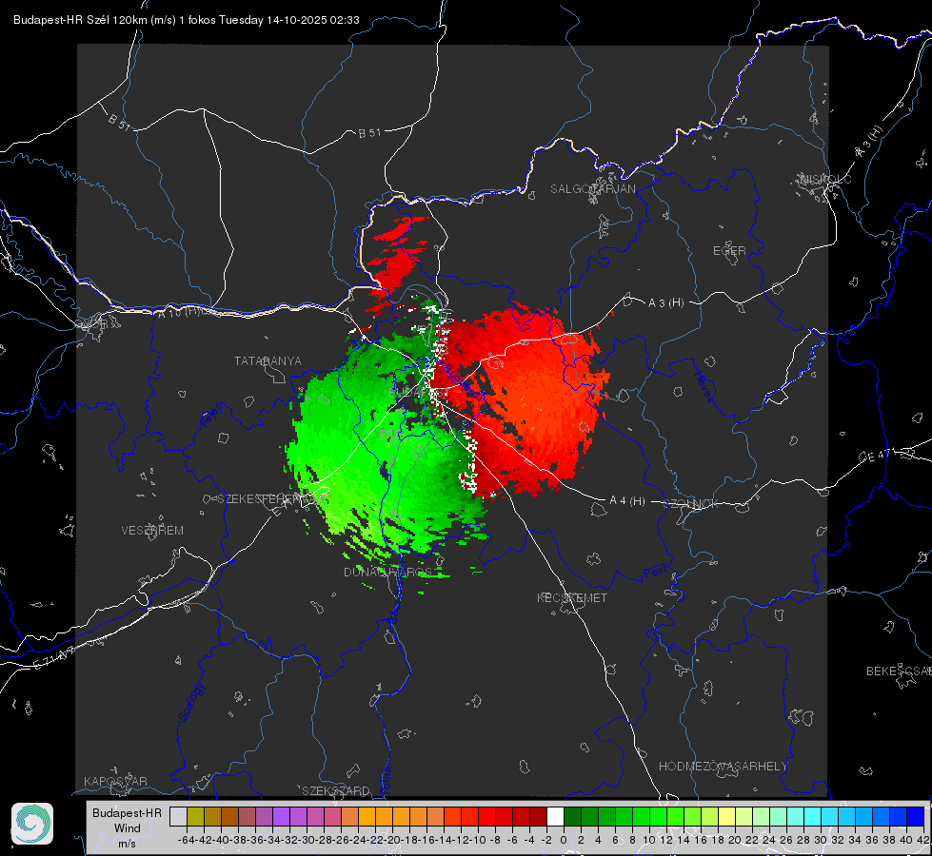Click the BÉKÉSCSABA label at the map edge
The image size is (932, 856).
[899, 671]
